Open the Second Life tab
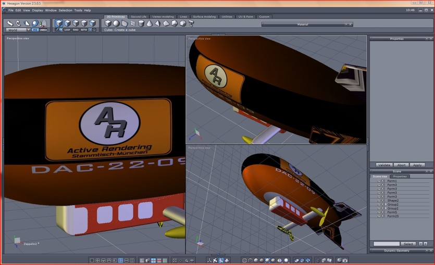435x265 pixels. tap(139, 17)
